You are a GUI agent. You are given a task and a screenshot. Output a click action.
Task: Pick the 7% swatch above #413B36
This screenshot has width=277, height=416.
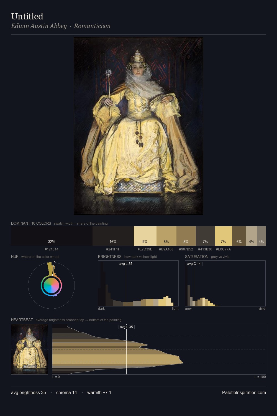205,236
